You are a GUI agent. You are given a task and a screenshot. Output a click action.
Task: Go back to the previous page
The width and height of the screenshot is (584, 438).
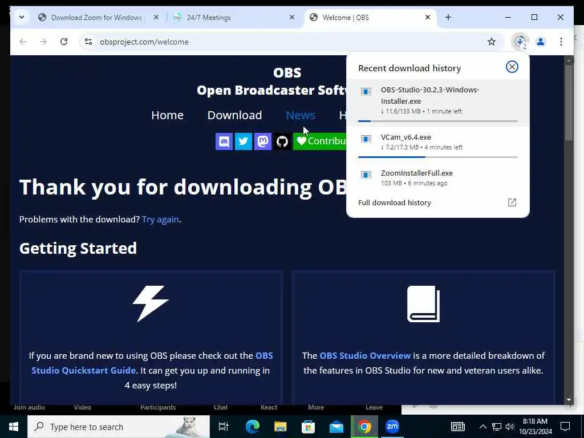point(23,42)
